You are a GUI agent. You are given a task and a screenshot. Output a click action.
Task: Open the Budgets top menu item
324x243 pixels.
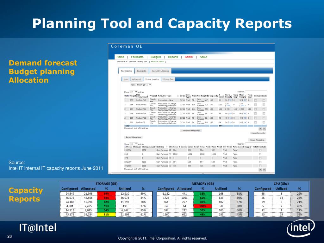point(156,57)
